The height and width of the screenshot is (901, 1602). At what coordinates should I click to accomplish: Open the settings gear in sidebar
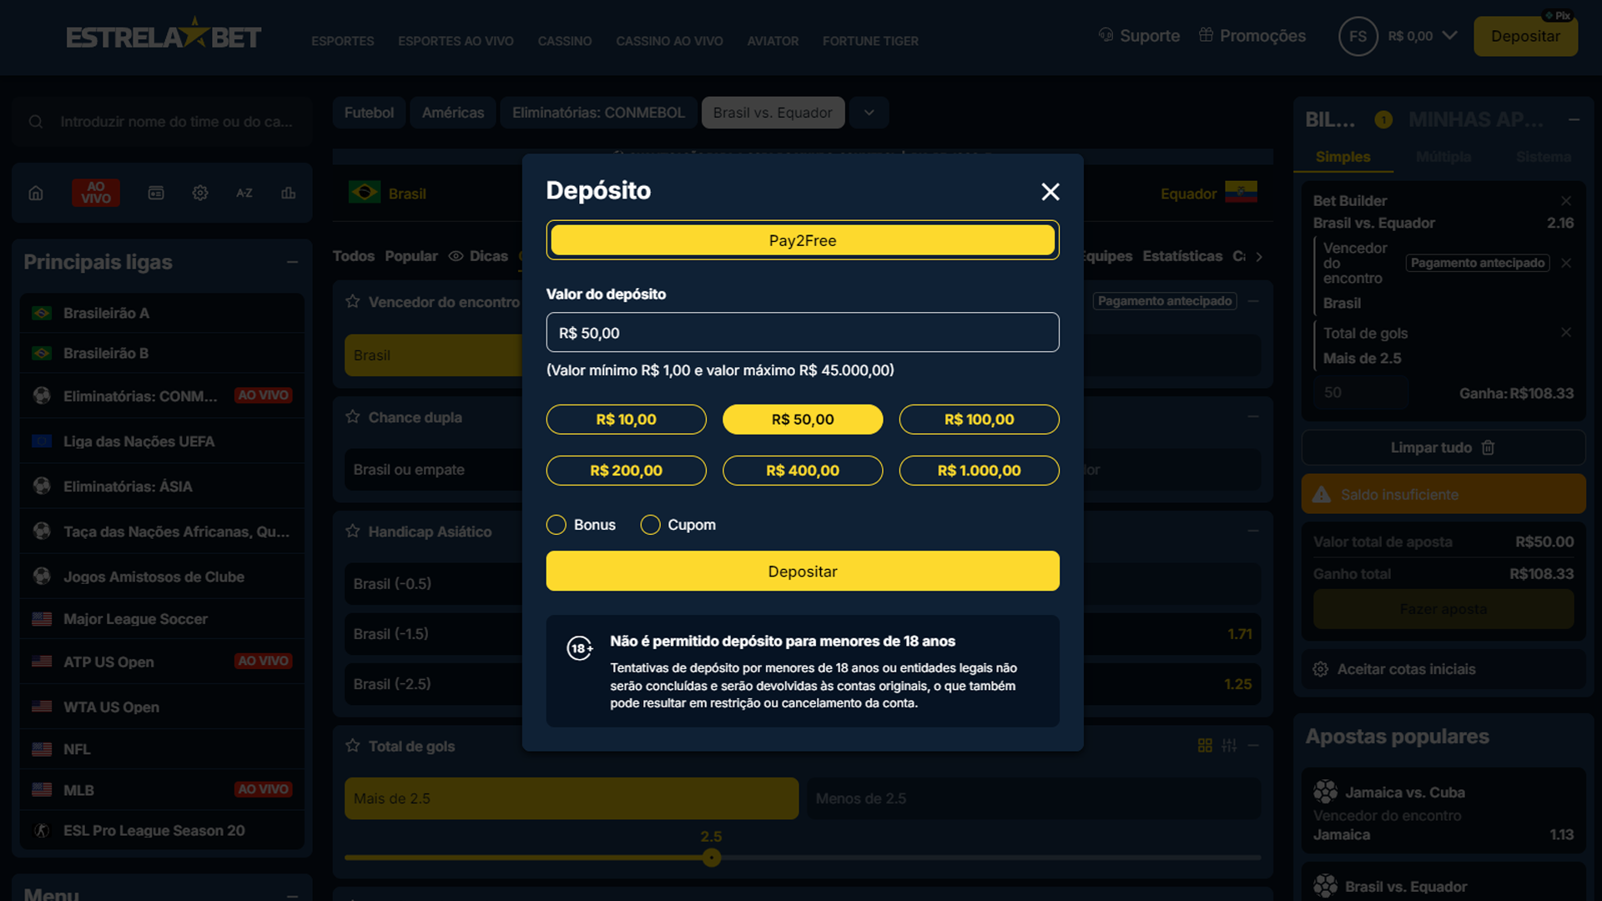(200, 194)
